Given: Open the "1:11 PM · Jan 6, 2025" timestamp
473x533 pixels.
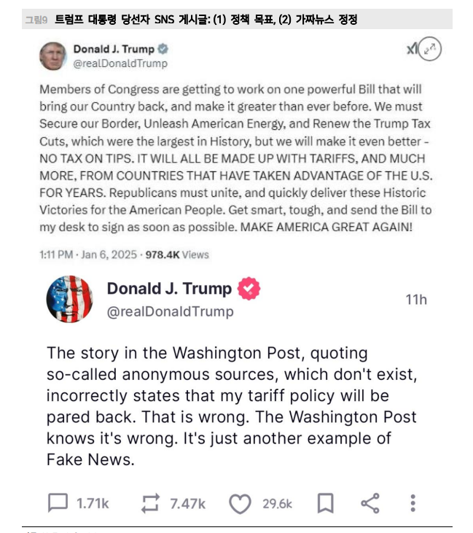Looking at the screenshot, I should point(88,254).
